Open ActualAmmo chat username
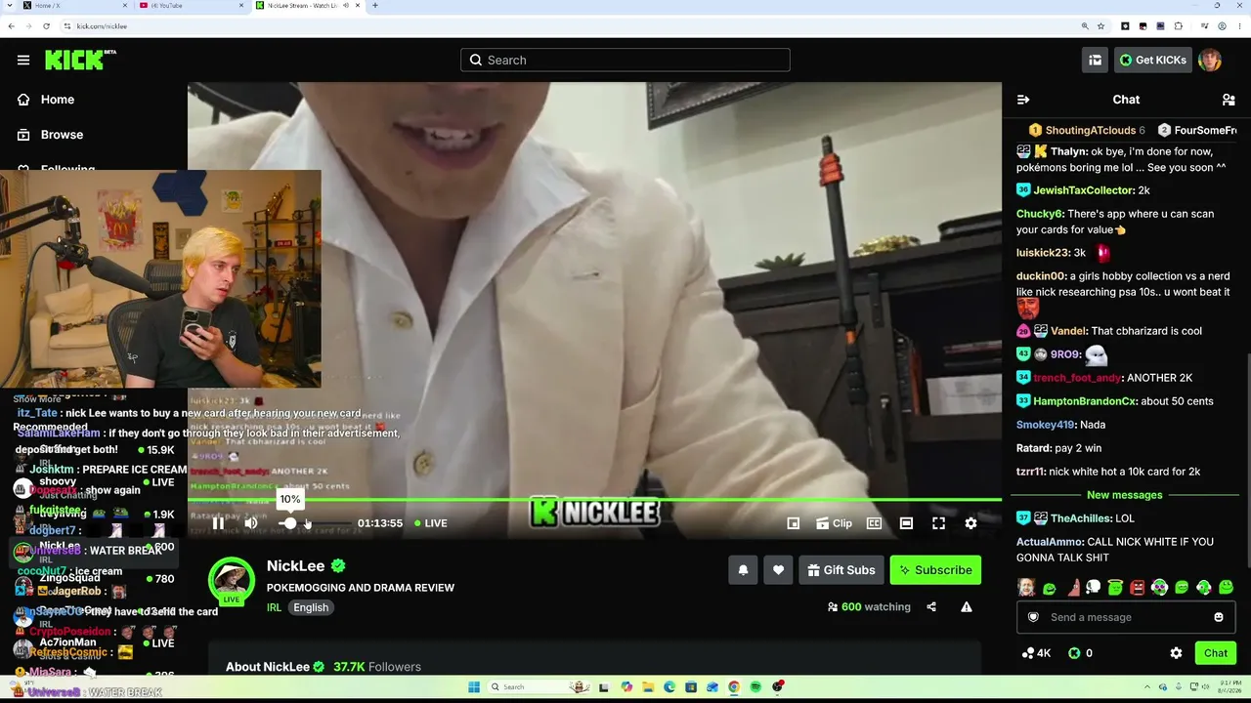Screen dimensions: 1251x703 [x=1045, y=542]
